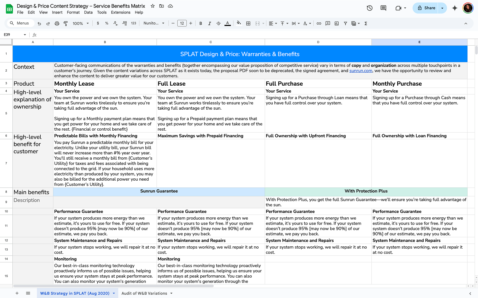Open text wrapping dropdown
The width and height of the screenshot is (478, 298).
(x=296, y=23)
